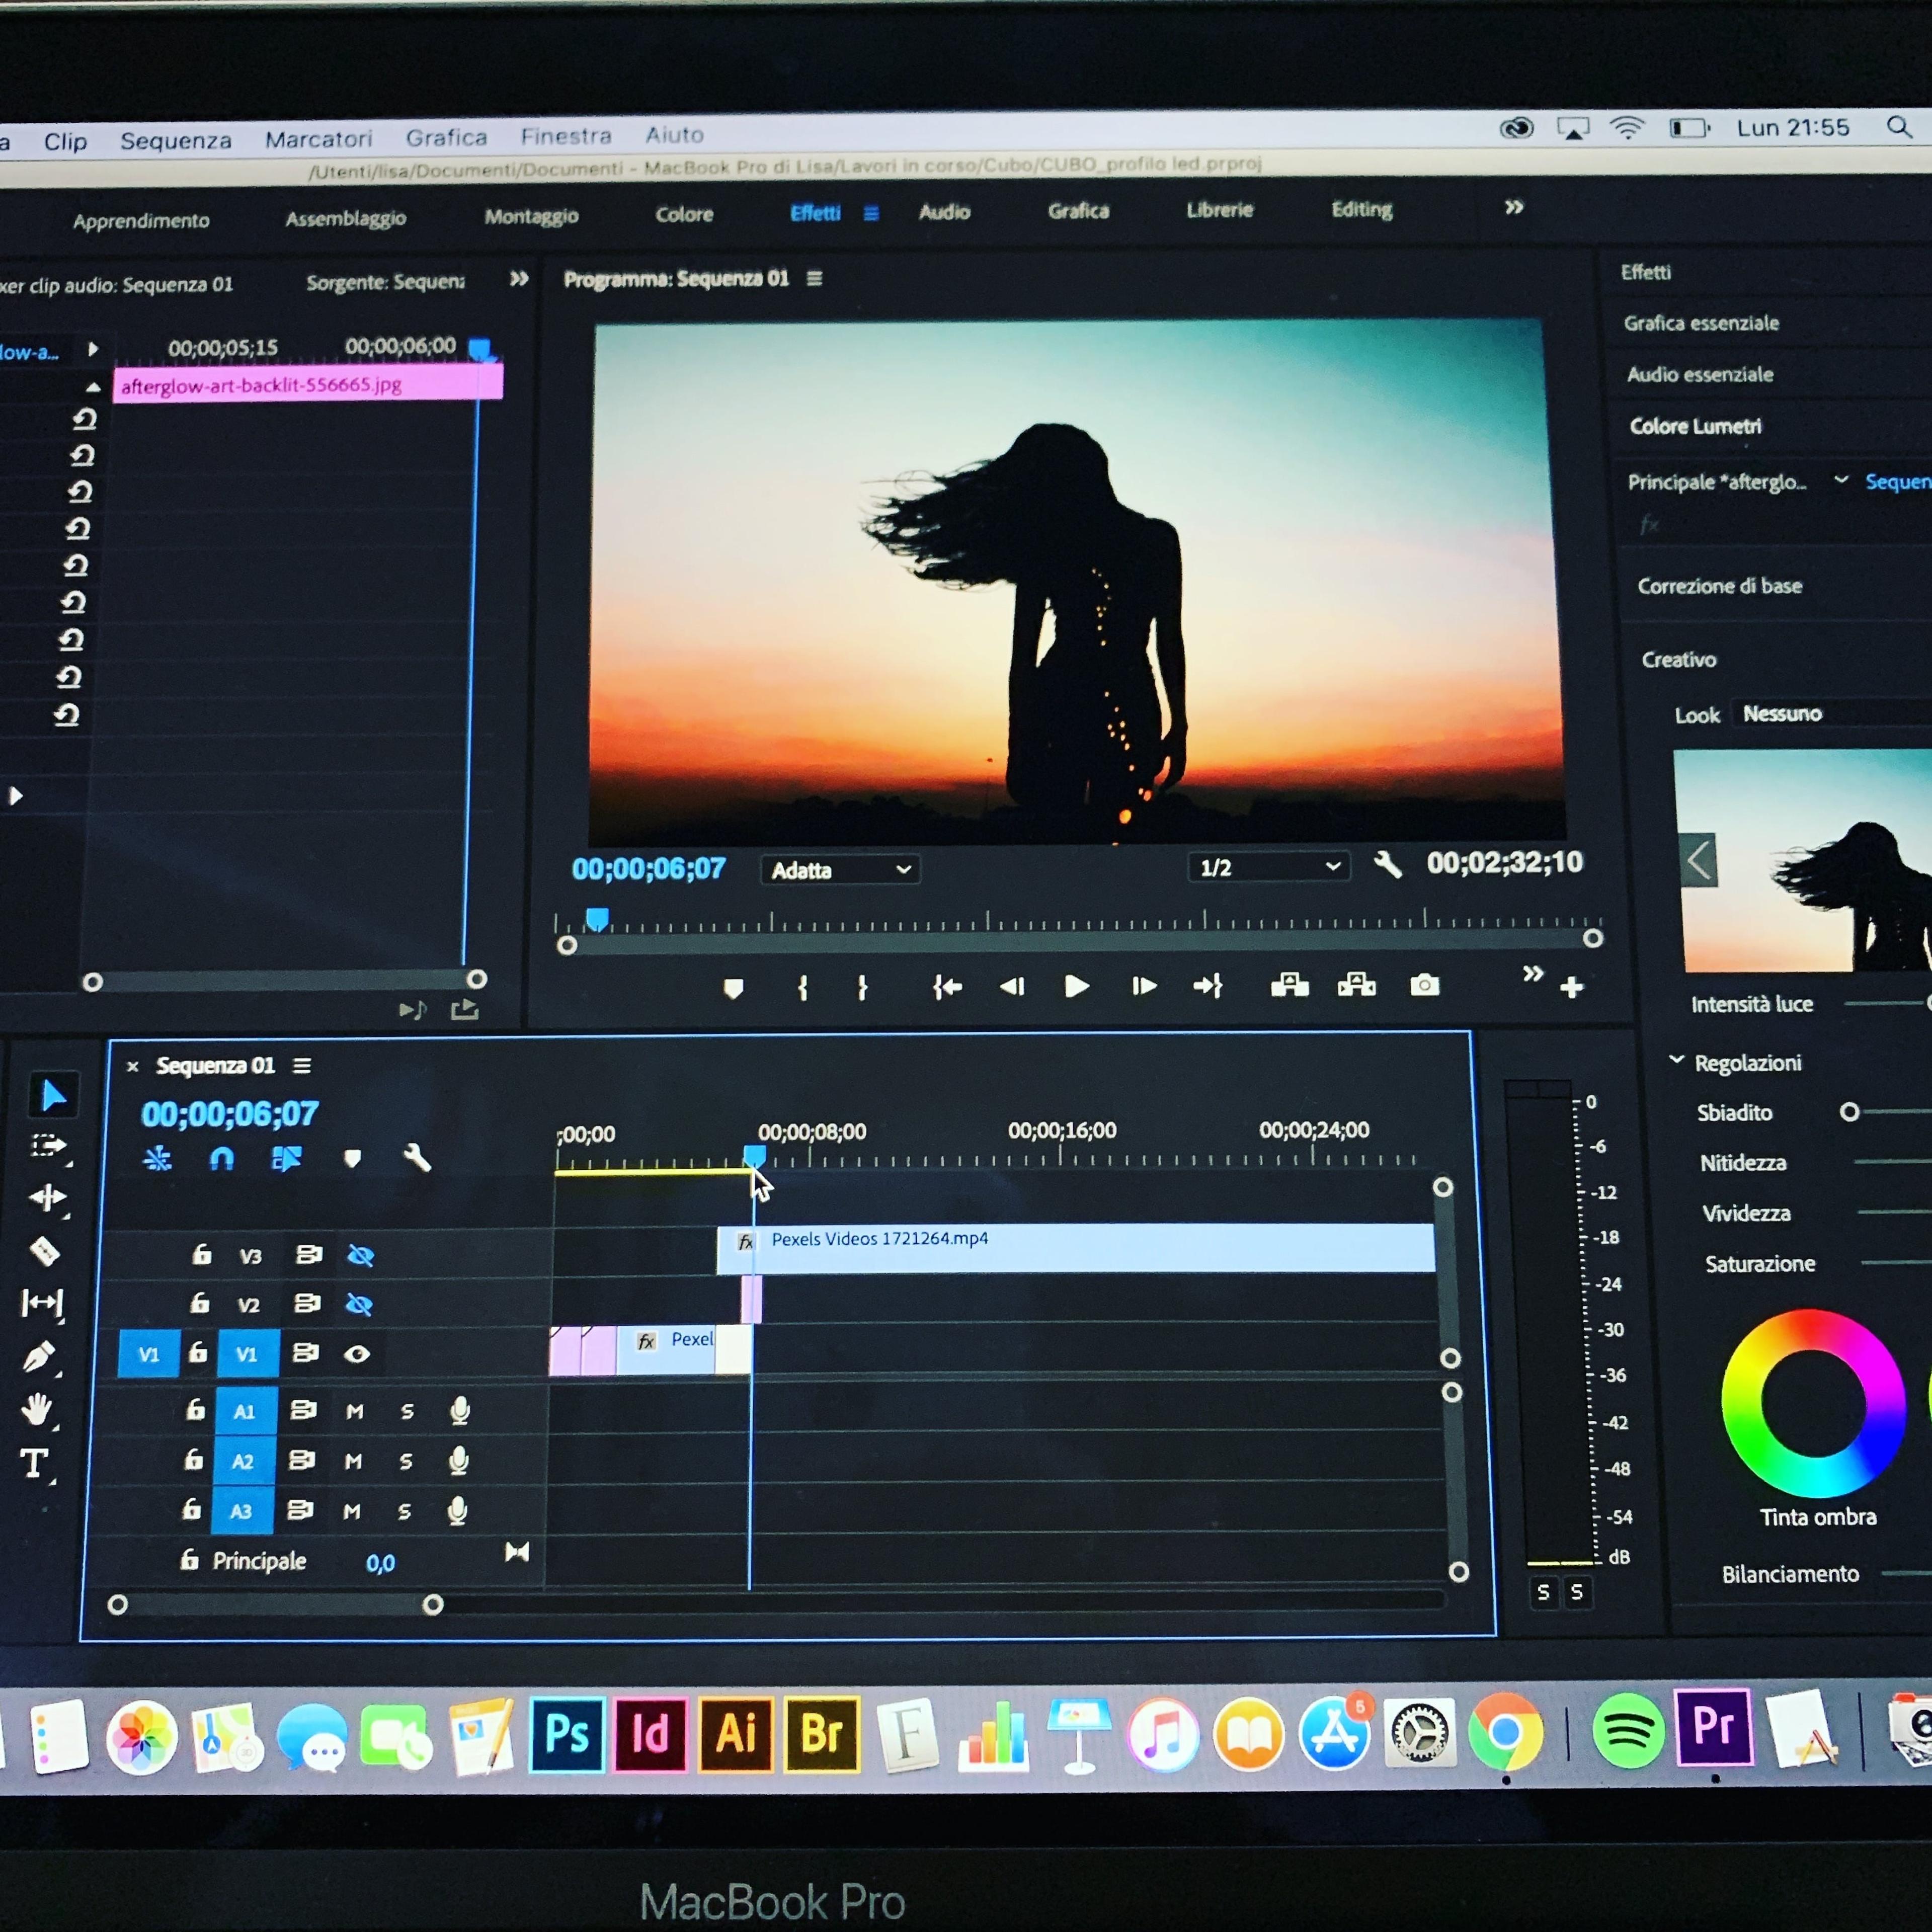Select the Pen tool
Viewport: 1932px width, 1932px height.
(40, 1356)
